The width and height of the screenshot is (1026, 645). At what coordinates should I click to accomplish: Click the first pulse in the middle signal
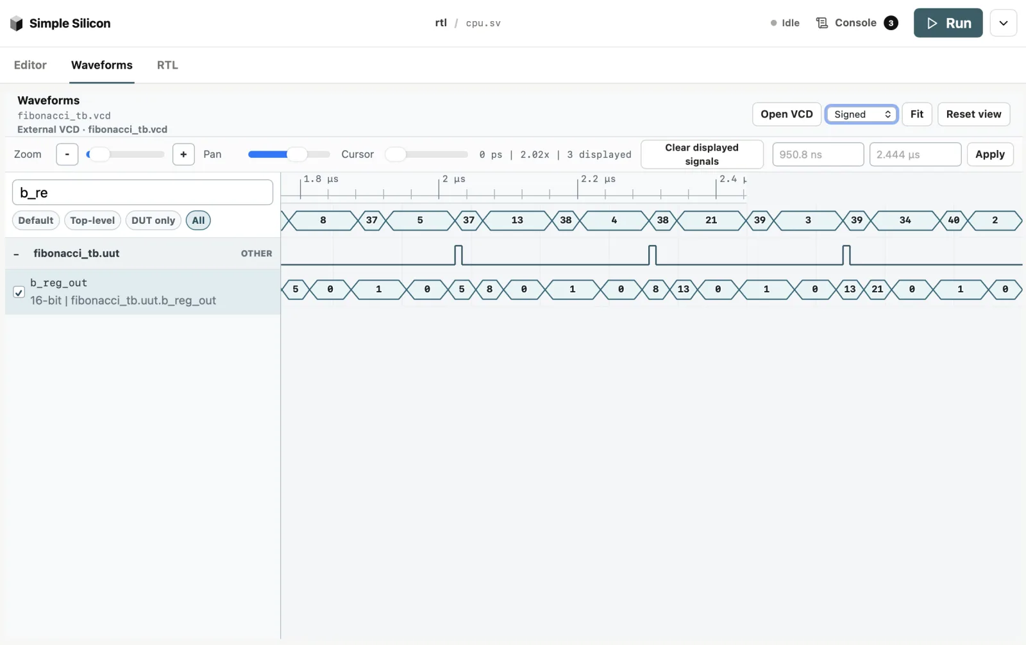pos(458,255)
